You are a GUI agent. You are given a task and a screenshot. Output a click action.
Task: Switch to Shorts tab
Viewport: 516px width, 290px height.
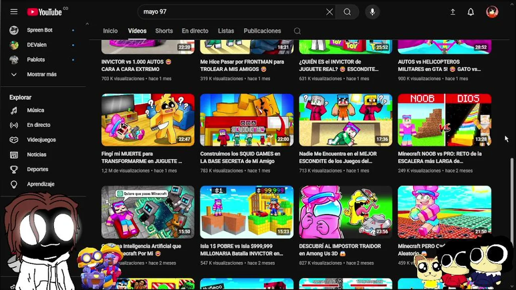click(164, 31)
